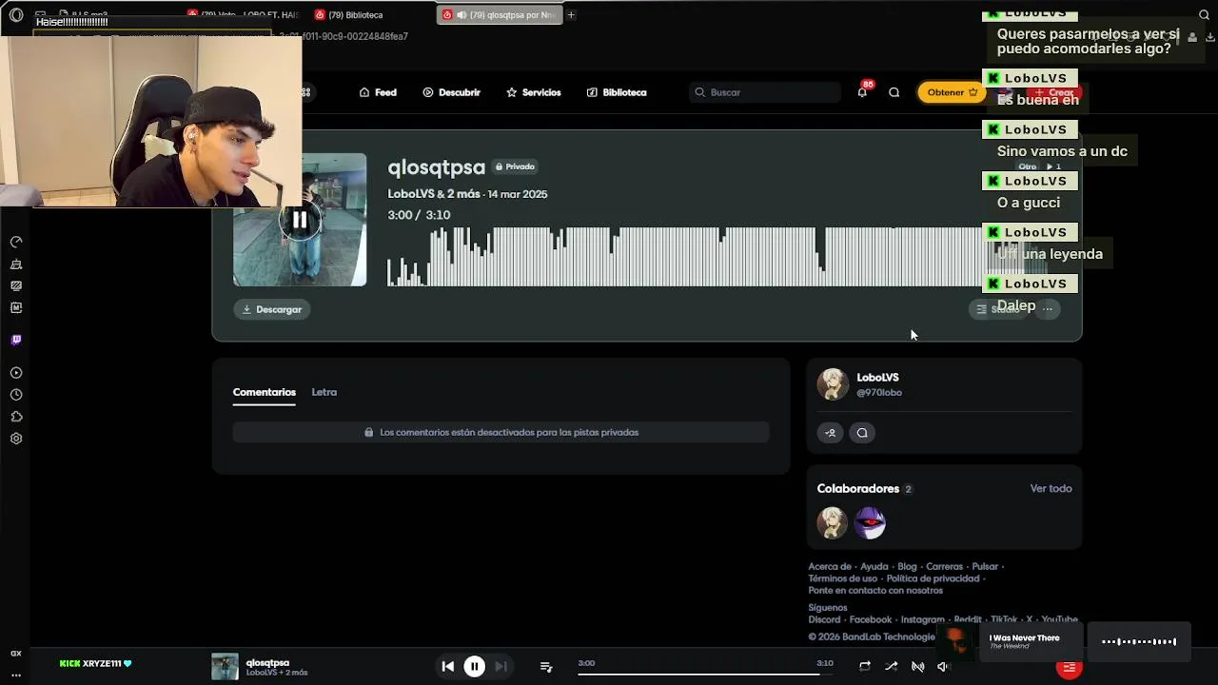Click Ponte en contacto con nosotros link

point(875,591)
